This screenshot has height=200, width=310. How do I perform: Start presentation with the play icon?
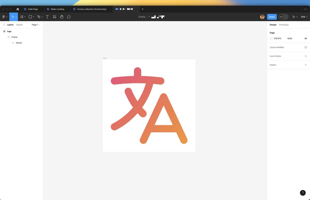[x=294, y=17]
